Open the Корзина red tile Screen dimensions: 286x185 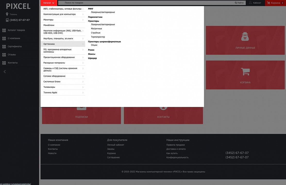tap(245, 75)
